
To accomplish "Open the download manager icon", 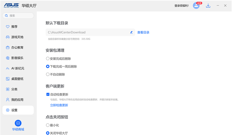I will click(208, 6).
